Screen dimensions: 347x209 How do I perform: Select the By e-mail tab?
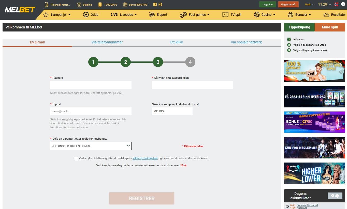(x=37, y=42)
